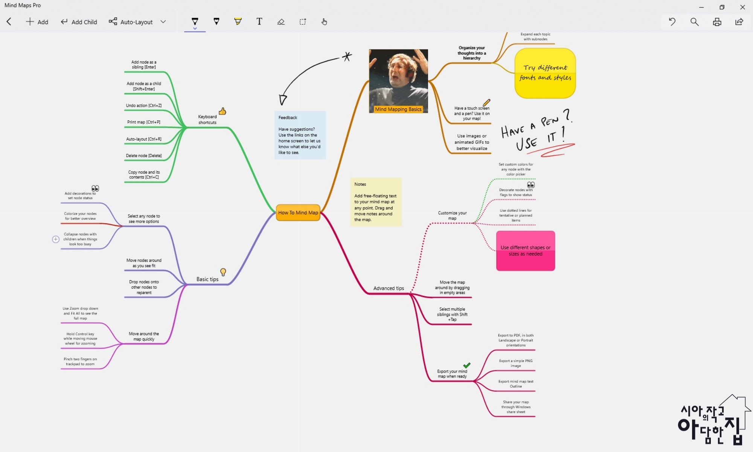Print the mind map
Viewport: 753px width, 452px height.
(717, 22)
